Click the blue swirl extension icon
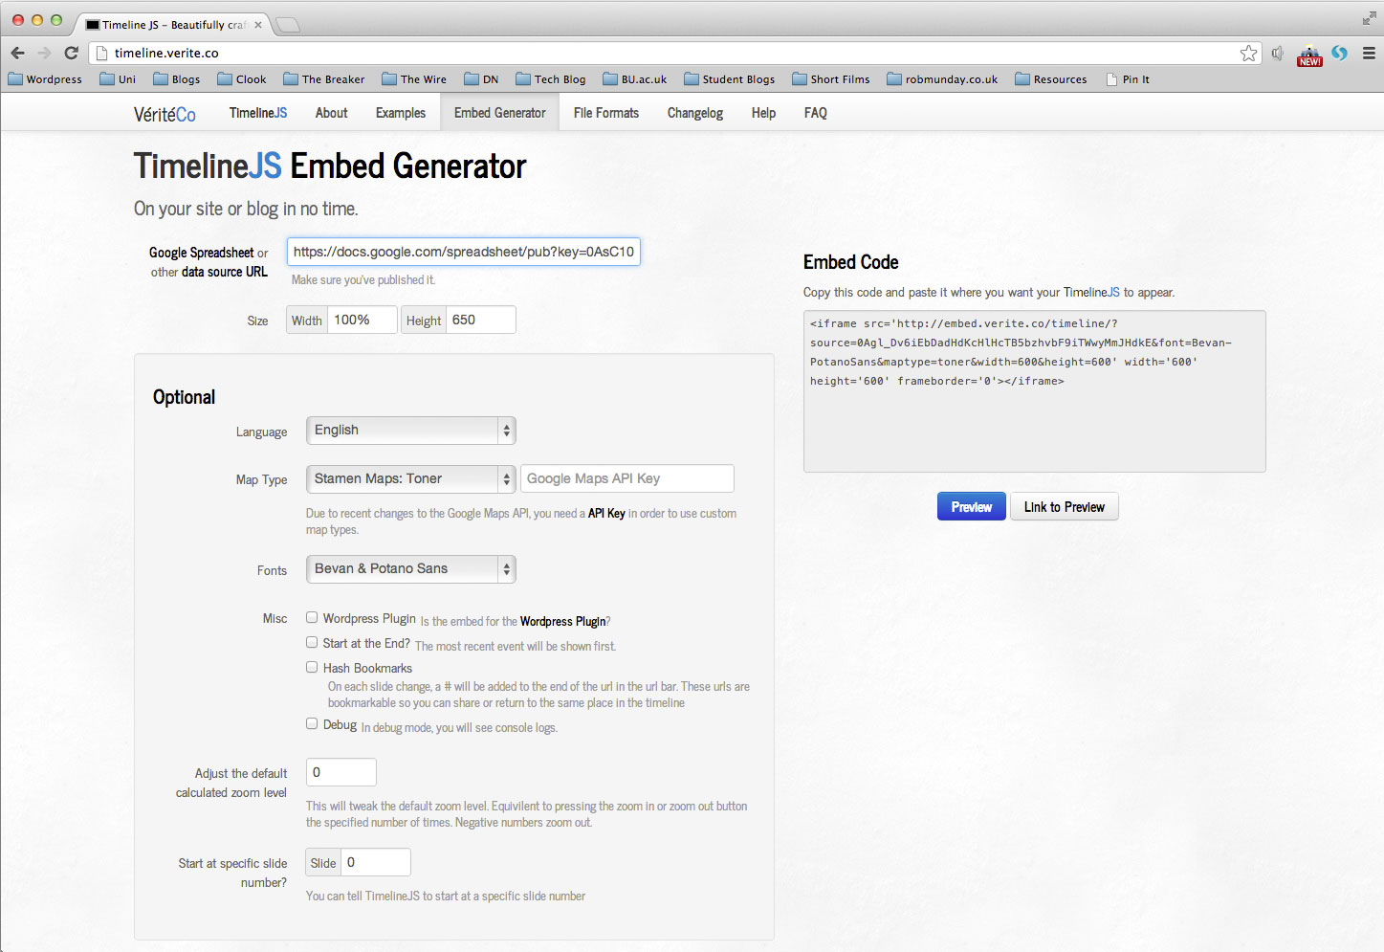Viewport: 1384px width, 952px height. [1339, 53]
